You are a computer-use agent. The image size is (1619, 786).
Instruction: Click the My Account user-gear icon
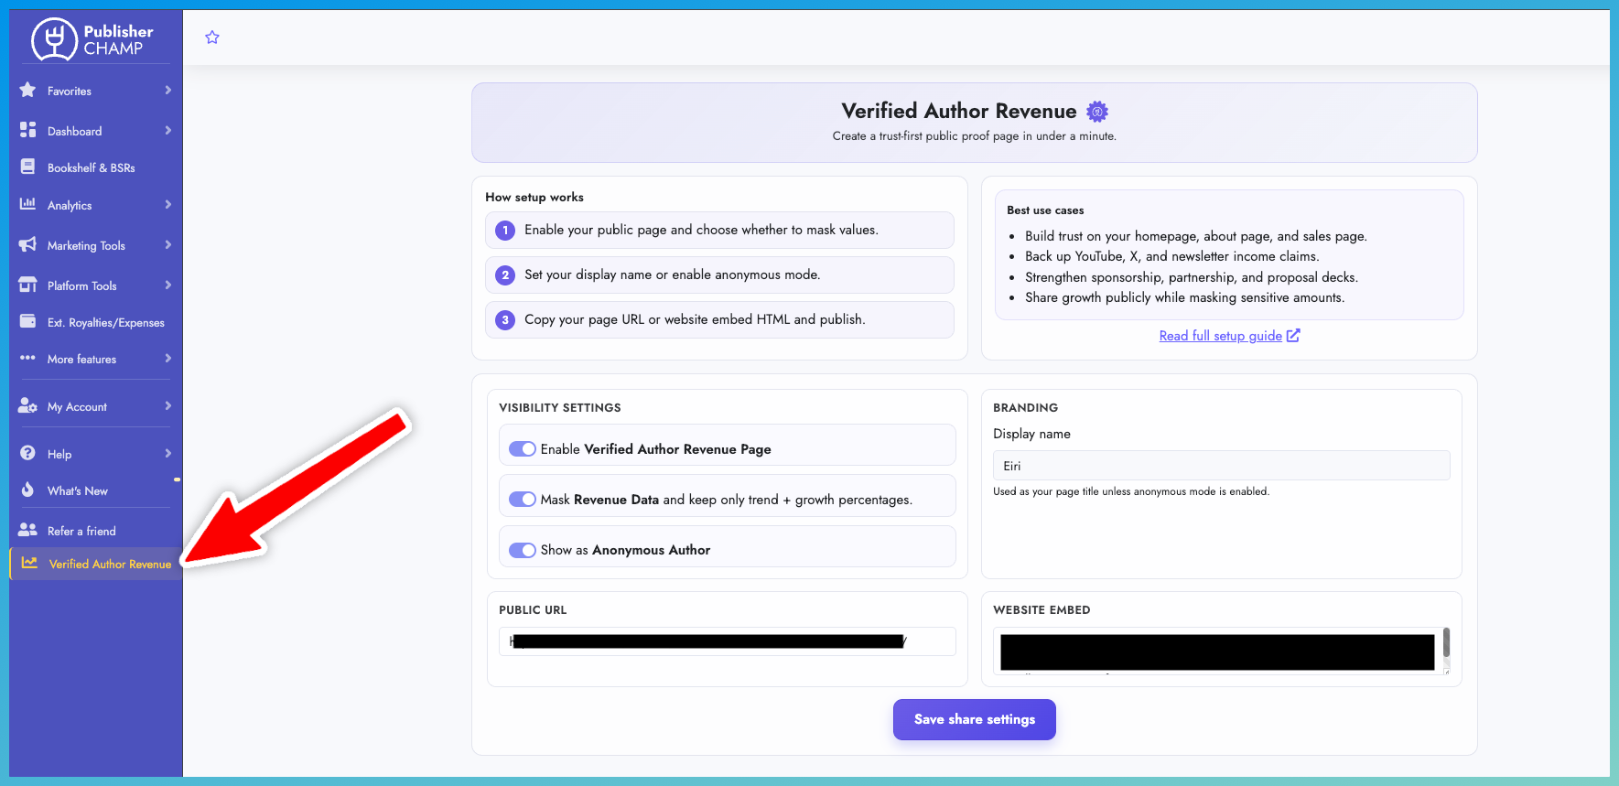pos(28,405)
